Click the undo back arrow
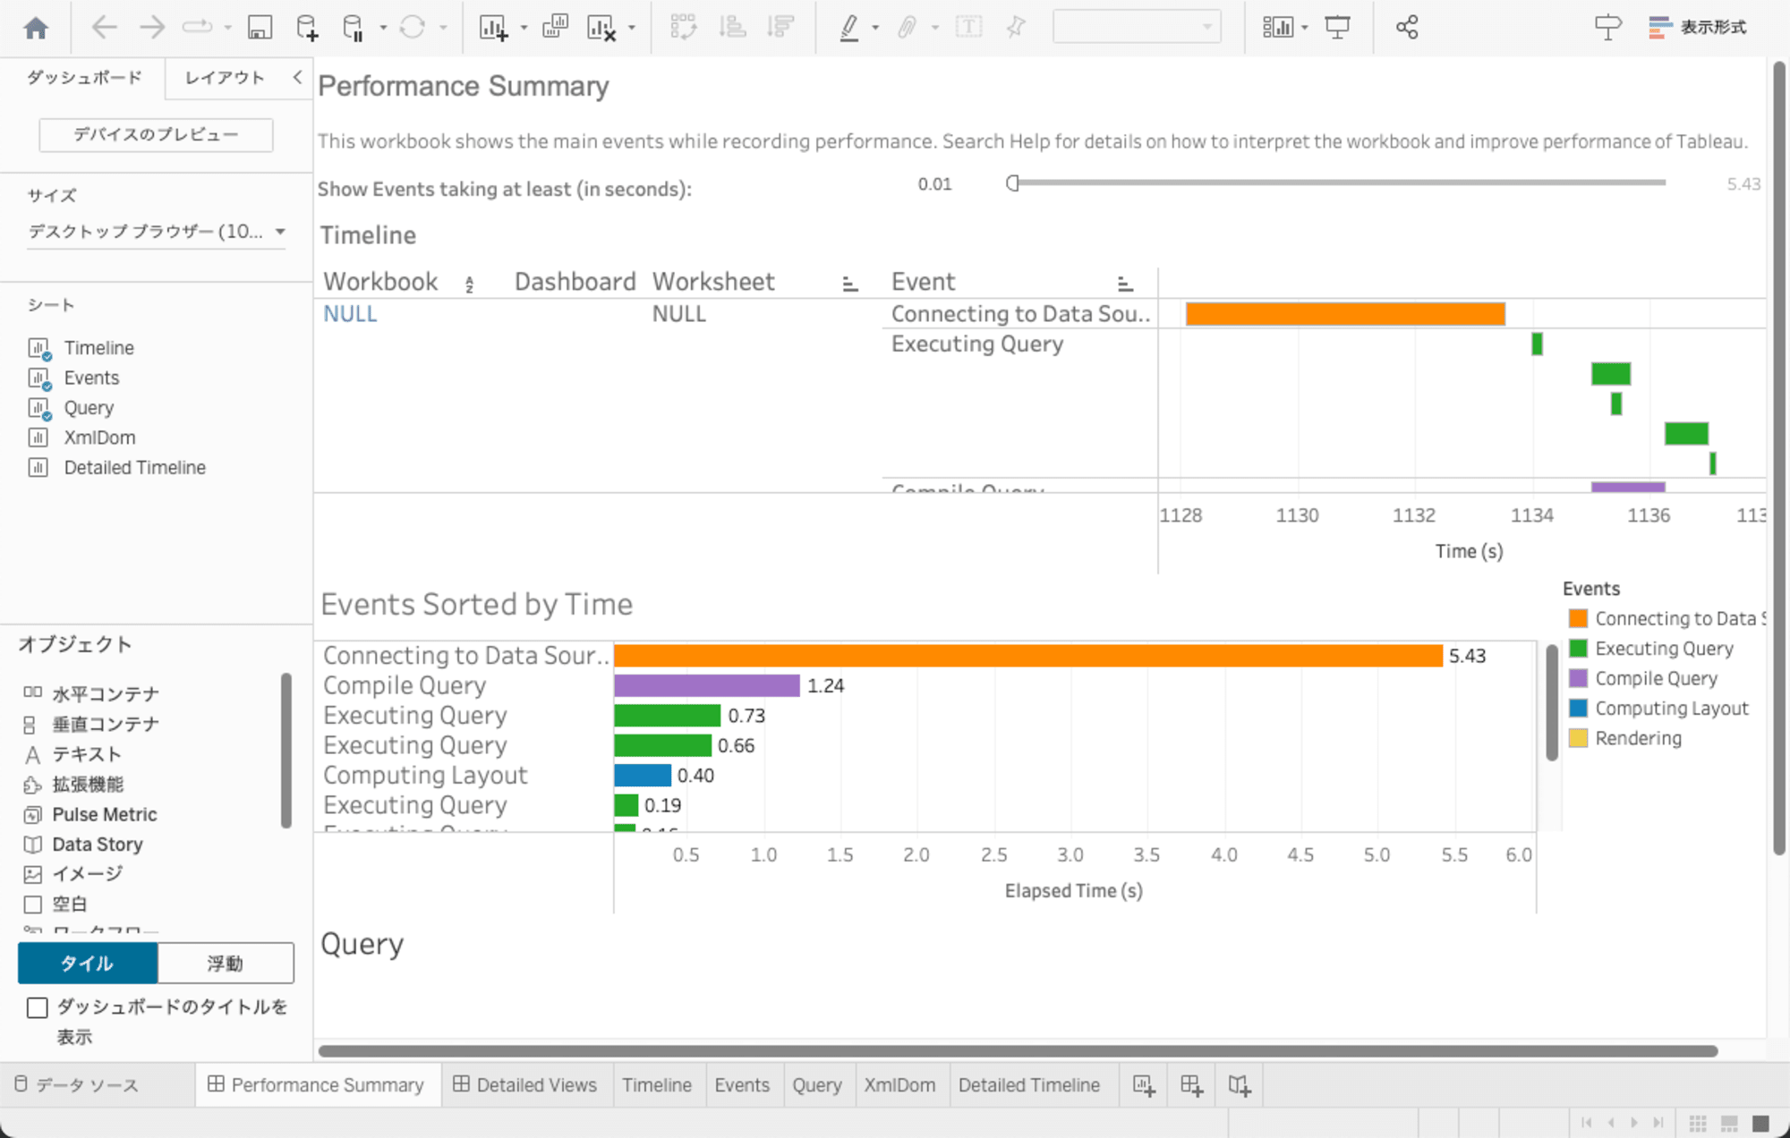 click(x=105, y=28)
